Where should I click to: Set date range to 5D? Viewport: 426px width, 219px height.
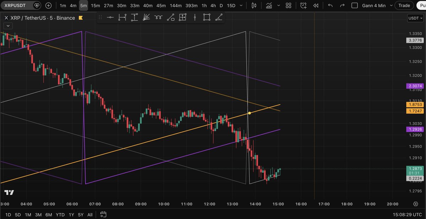click(x=18, y=215)
